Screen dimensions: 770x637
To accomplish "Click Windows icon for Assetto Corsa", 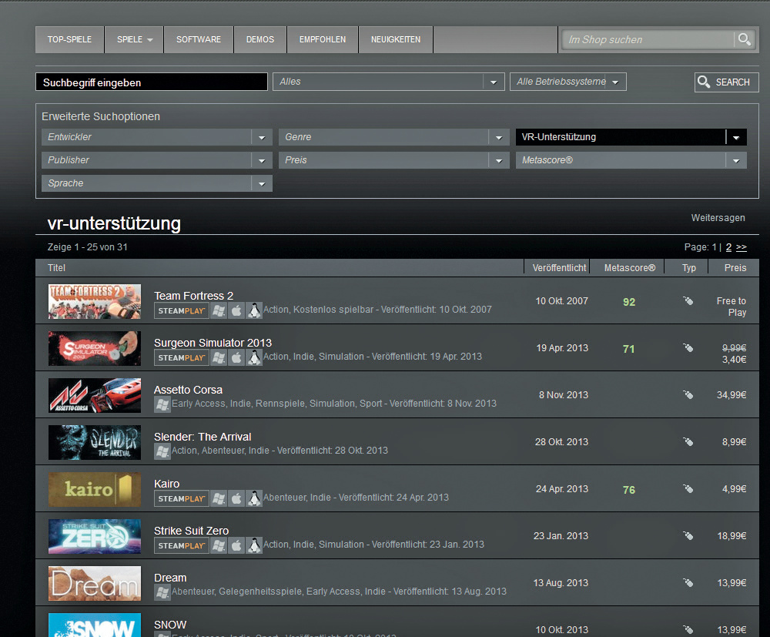I will tap(162, 404).
